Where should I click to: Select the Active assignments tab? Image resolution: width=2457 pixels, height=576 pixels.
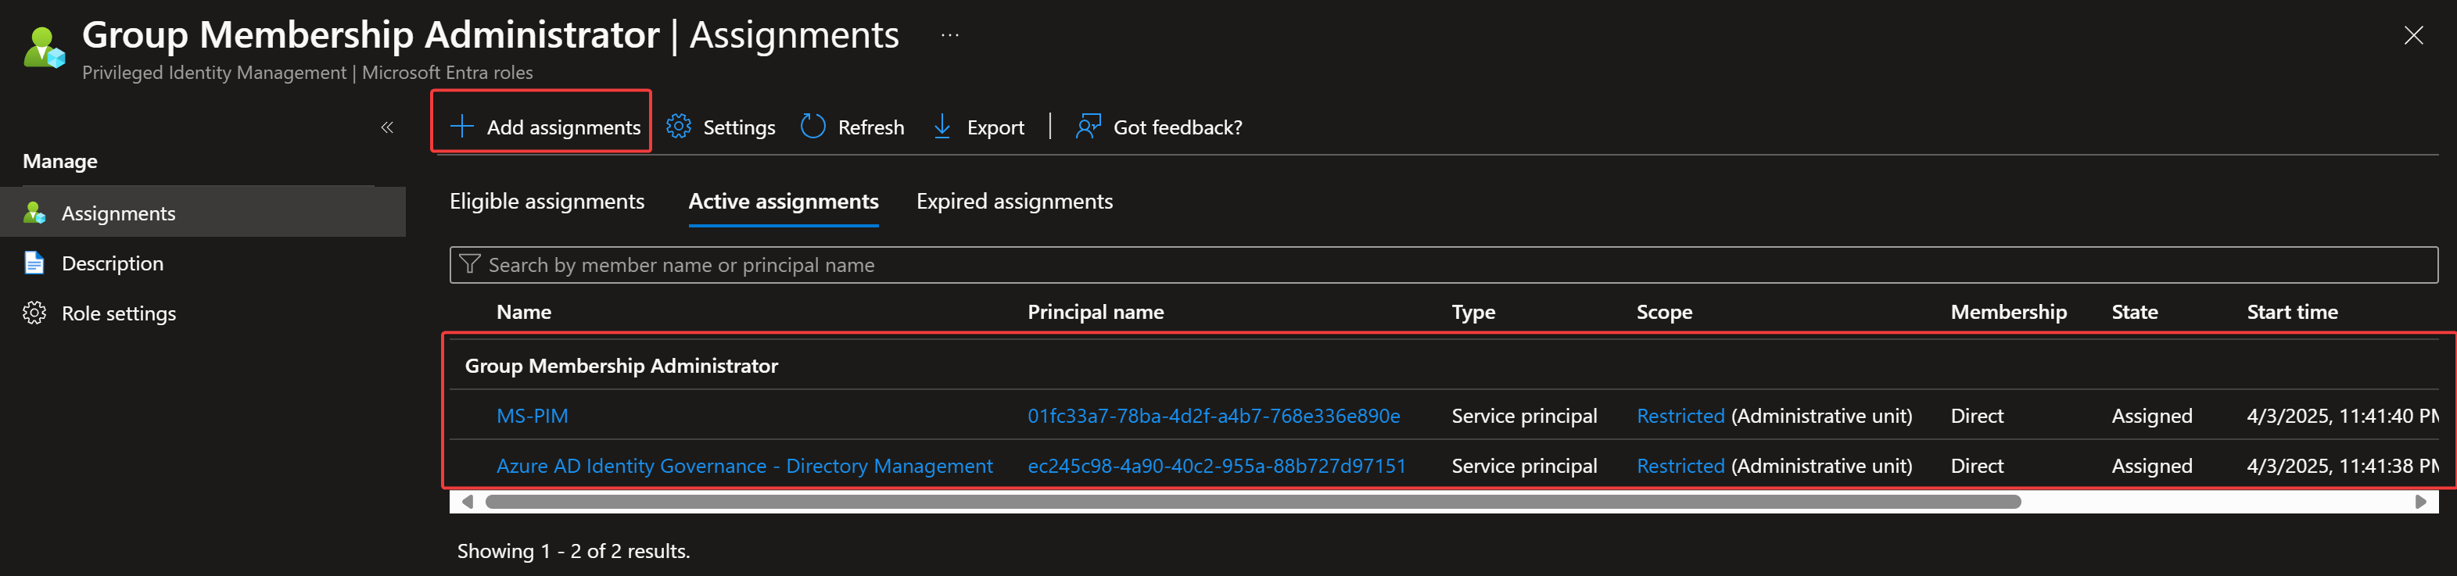(783, 201)
